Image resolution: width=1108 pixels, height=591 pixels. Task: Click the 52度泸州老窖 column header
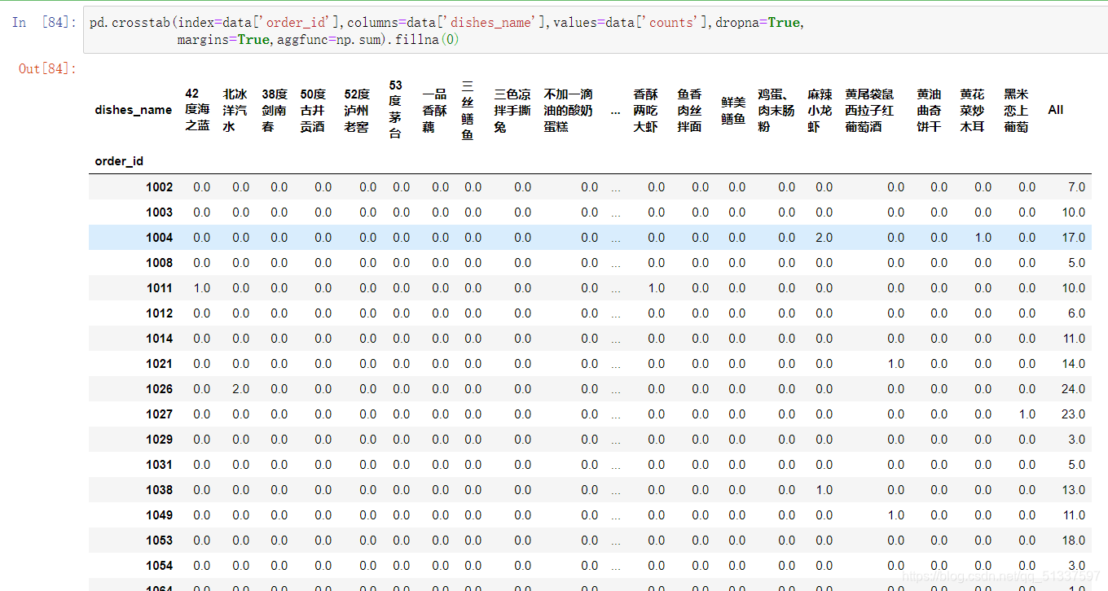point(357,110)
